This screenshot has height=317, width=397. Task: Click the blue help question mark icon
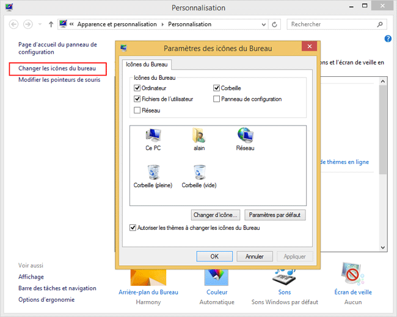388,38
